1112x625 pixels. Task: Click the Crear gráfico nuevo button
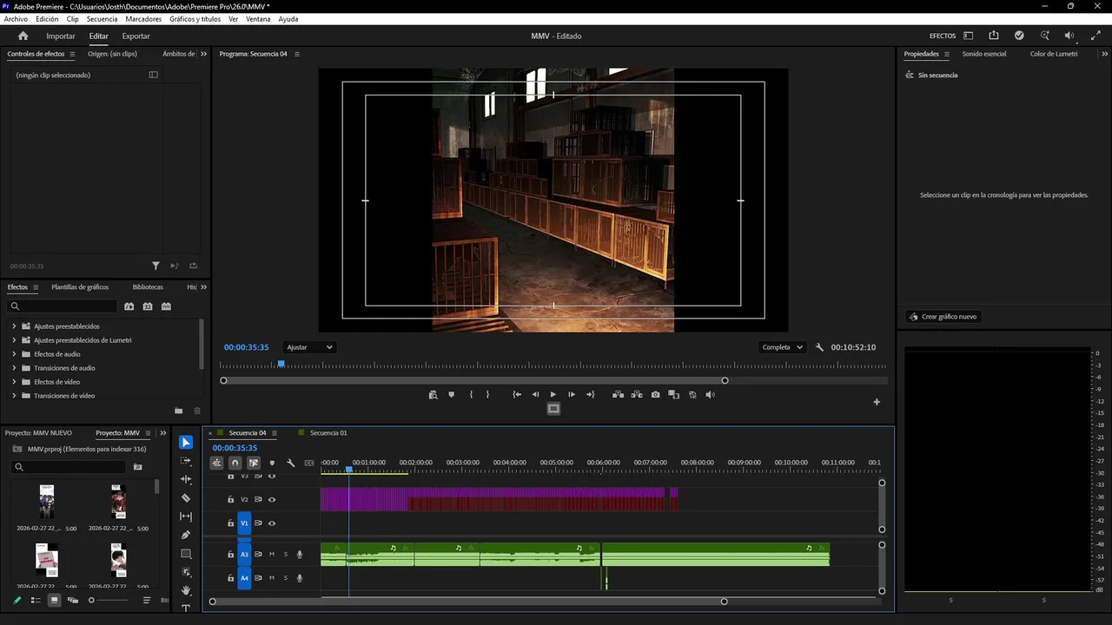943,317
